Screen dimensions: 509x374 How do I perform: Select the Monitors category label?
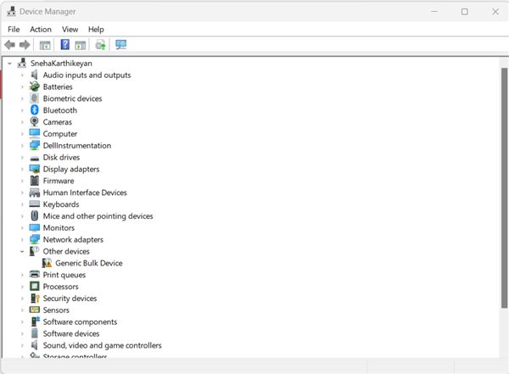pyautogui.click(x=59, y=227)
